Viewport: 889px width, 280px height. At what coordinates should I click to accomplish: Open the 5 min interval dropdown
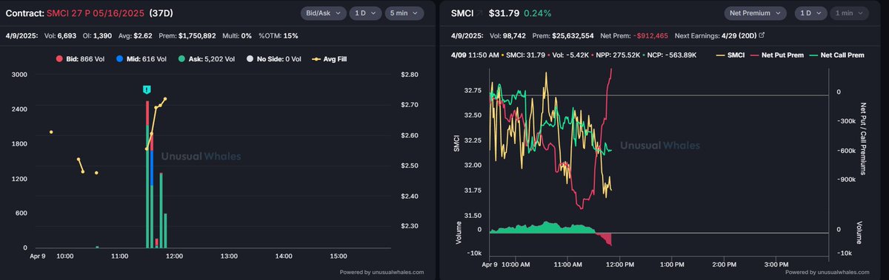point(404,13)
